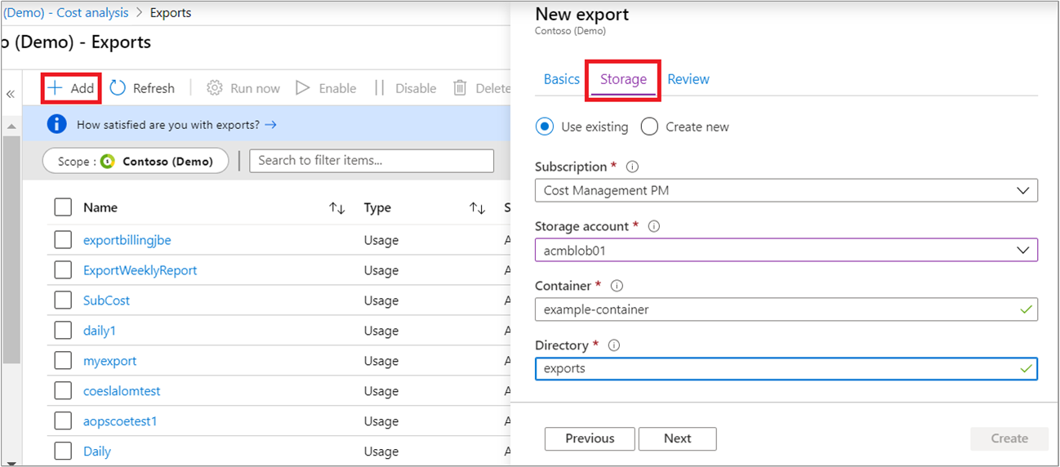Screen dimensions: 1060x467
Task: Click the Next button
Action: pyautogui.click(x=677, y=438)
